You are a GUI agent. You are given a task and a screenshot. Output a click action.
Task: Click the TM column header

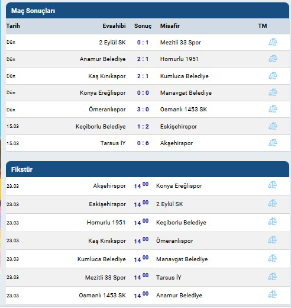point(263,26)
